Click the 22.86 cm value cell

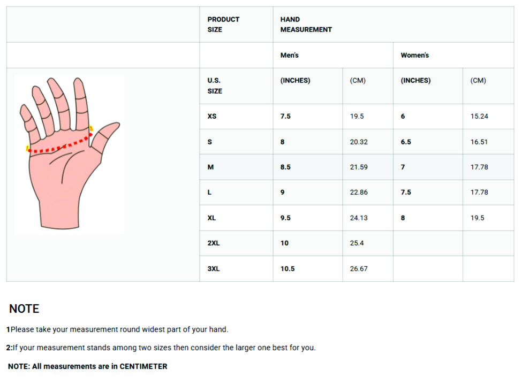(x=359, y=192)
